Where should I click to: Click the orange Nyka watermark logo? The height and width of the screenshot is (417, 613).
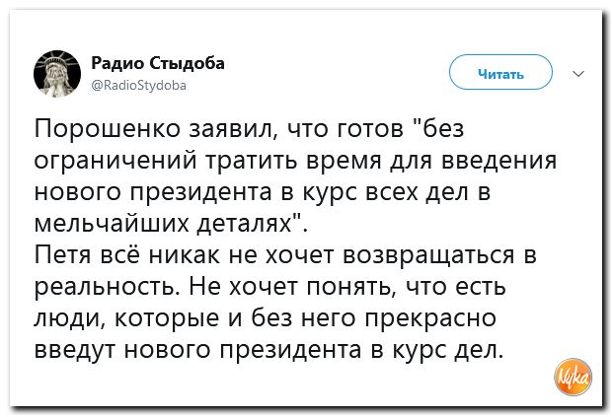tap(575, 376)
